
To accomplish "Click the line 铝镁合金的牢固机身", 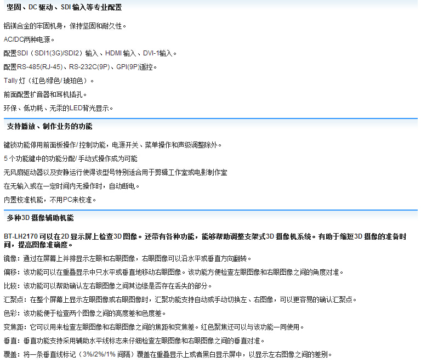I will (65, 26).
